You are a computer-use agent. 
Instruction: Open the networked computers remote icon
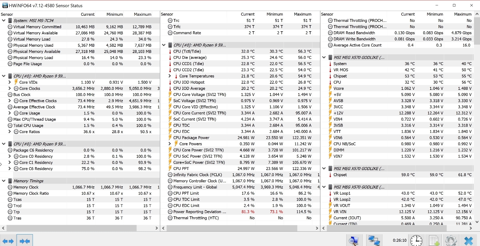click(374, 241)
